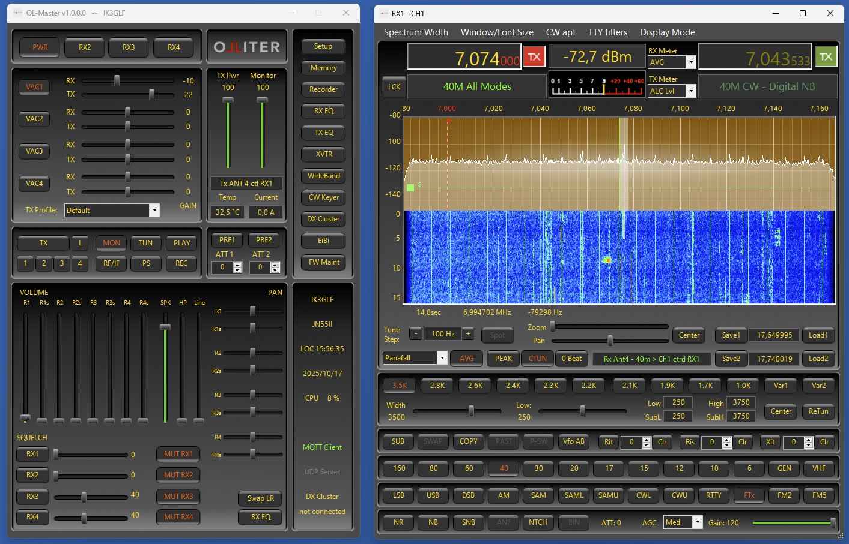
Task: Click the red TX icon beside 7,074 frequency
Action: (x=534, y=57)
